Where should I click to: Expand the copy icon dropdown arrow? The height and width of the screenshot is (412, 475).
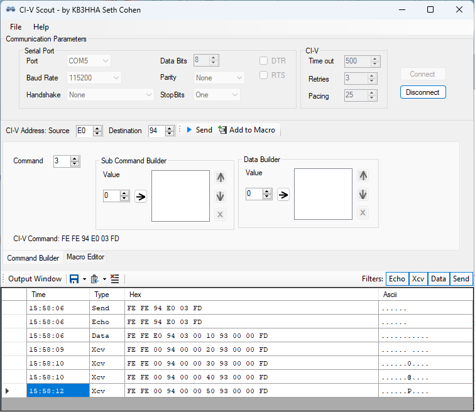104,279
